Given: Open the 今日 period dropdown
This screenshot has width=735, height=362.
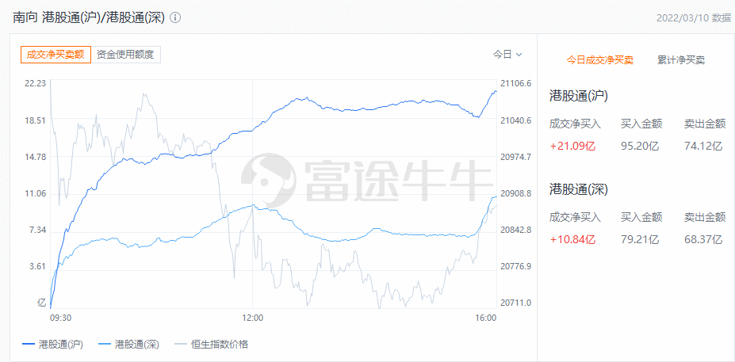Looking at the screenshot, I should coord(507,55).
